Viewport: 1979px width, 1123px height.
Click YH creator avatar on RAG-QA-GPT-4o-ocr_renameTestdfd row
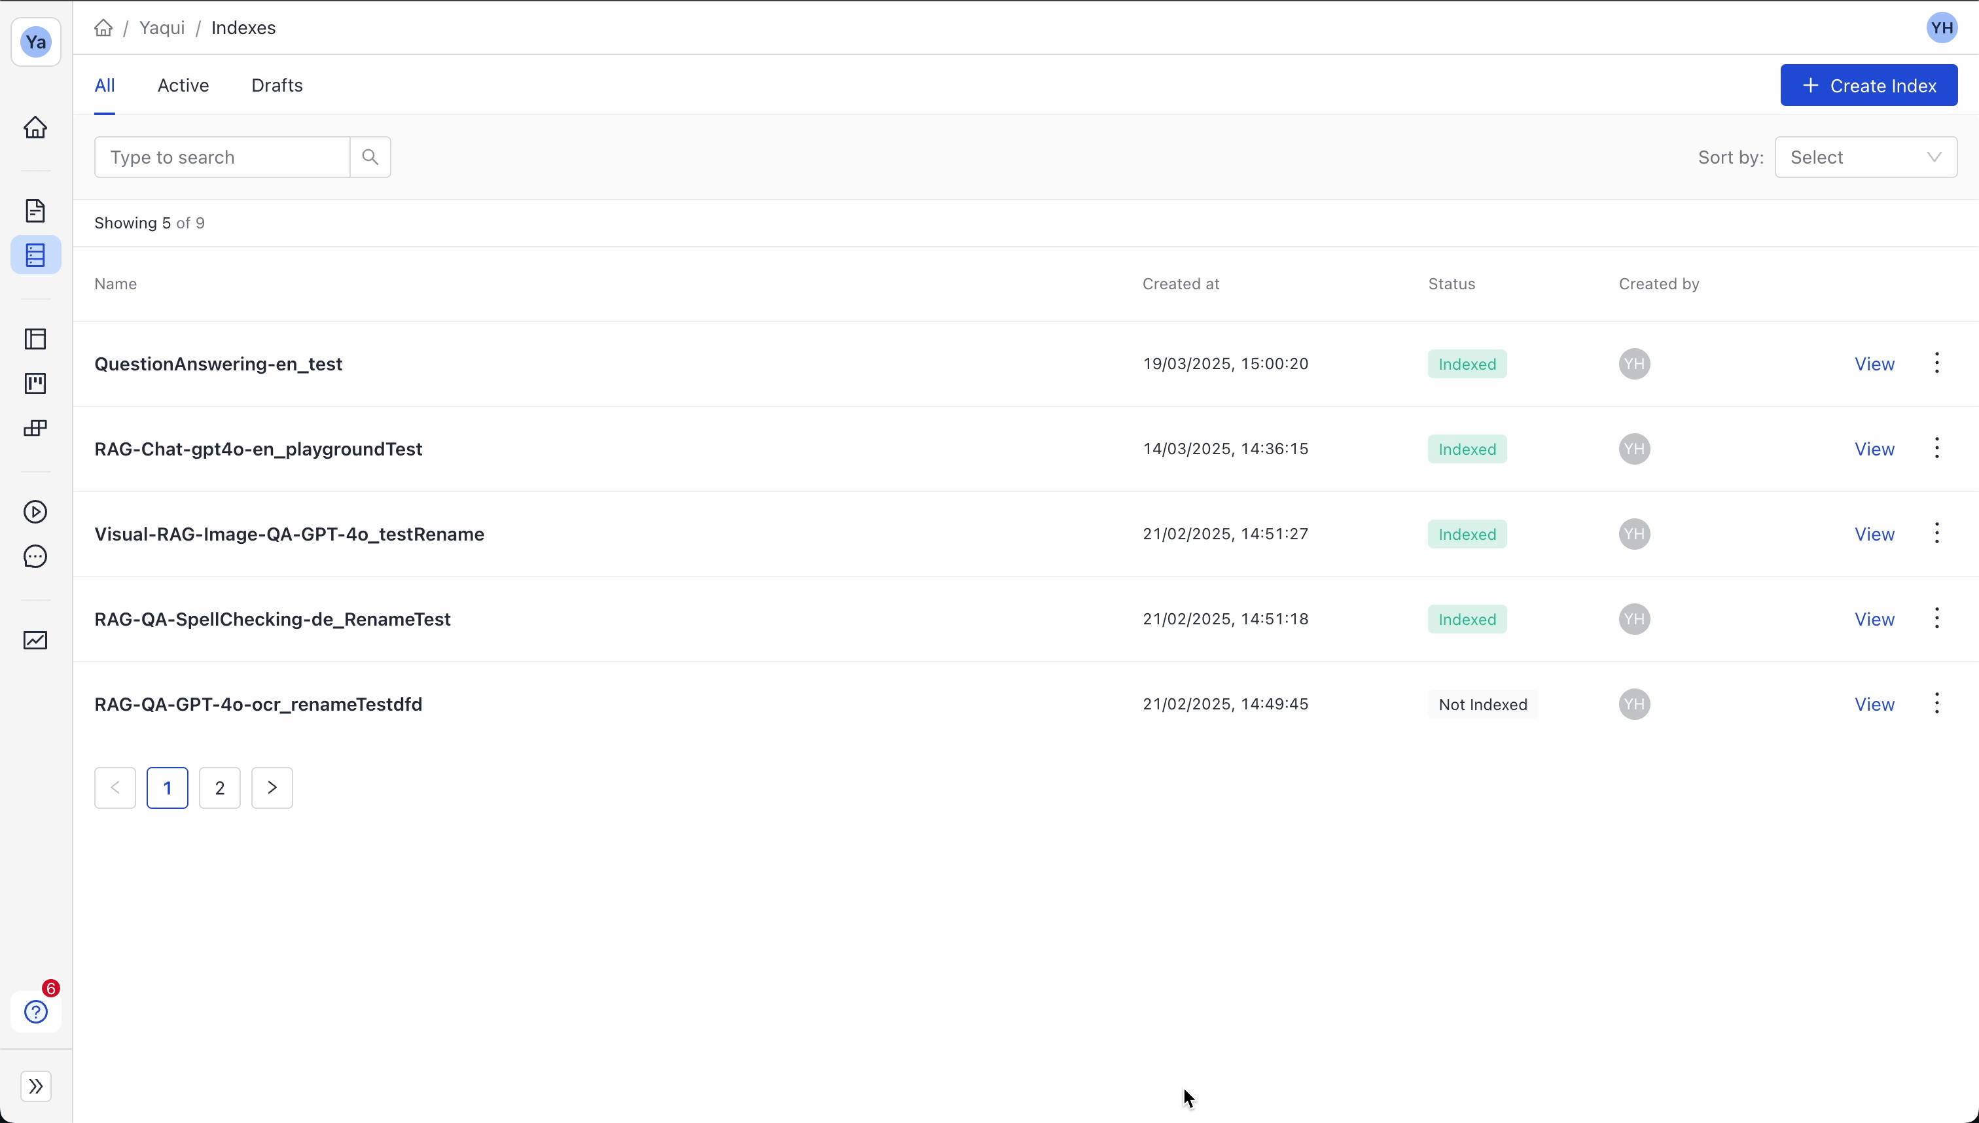(x=1634, y=704)
